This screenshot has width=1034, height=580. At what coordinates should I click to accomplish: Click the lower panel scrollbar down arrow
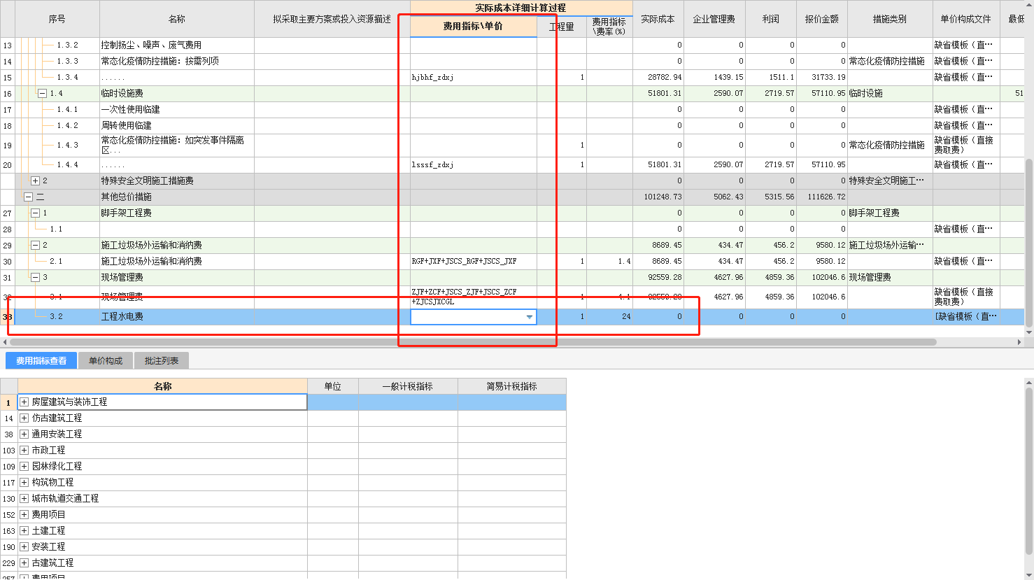pyautogui.click(x=1029, y=575)
